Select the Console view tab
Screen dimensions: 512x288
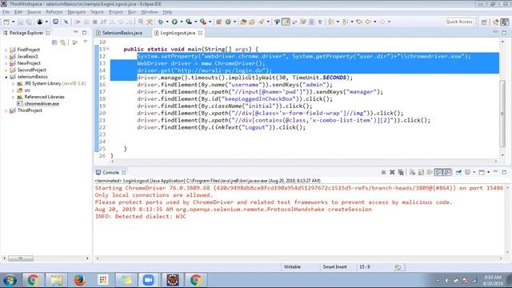click(x=110, y=173)
